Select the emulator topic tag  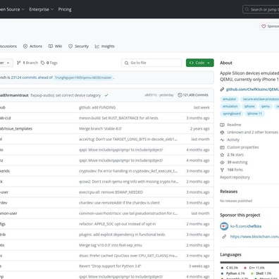(230, 99)
